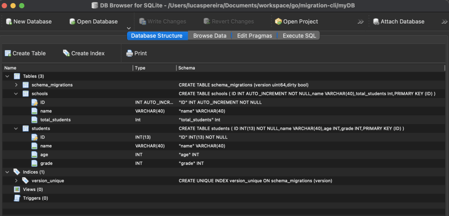Click the grade field icon
Viewport: 449px width, 216px height.
point(34,163)
